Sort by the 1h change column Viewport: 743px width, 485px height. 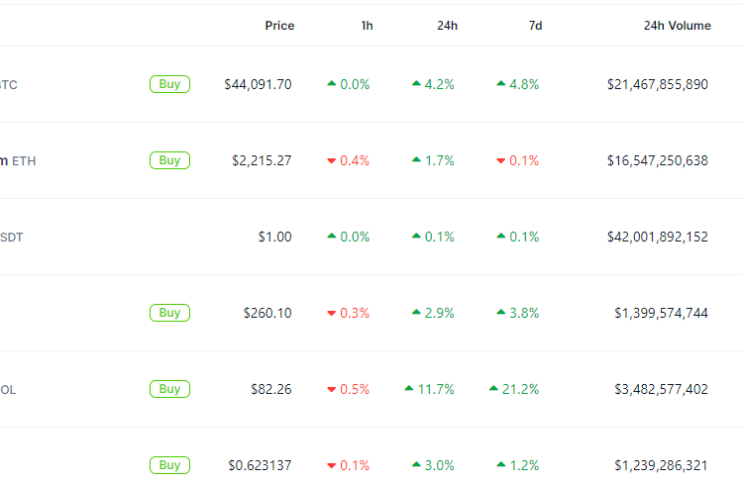coord(367,26)
